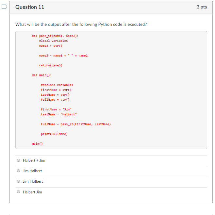Click the 'FirstName = str()' code line
Viewport: 215px width, 215px height.
(x=56, y=90)
